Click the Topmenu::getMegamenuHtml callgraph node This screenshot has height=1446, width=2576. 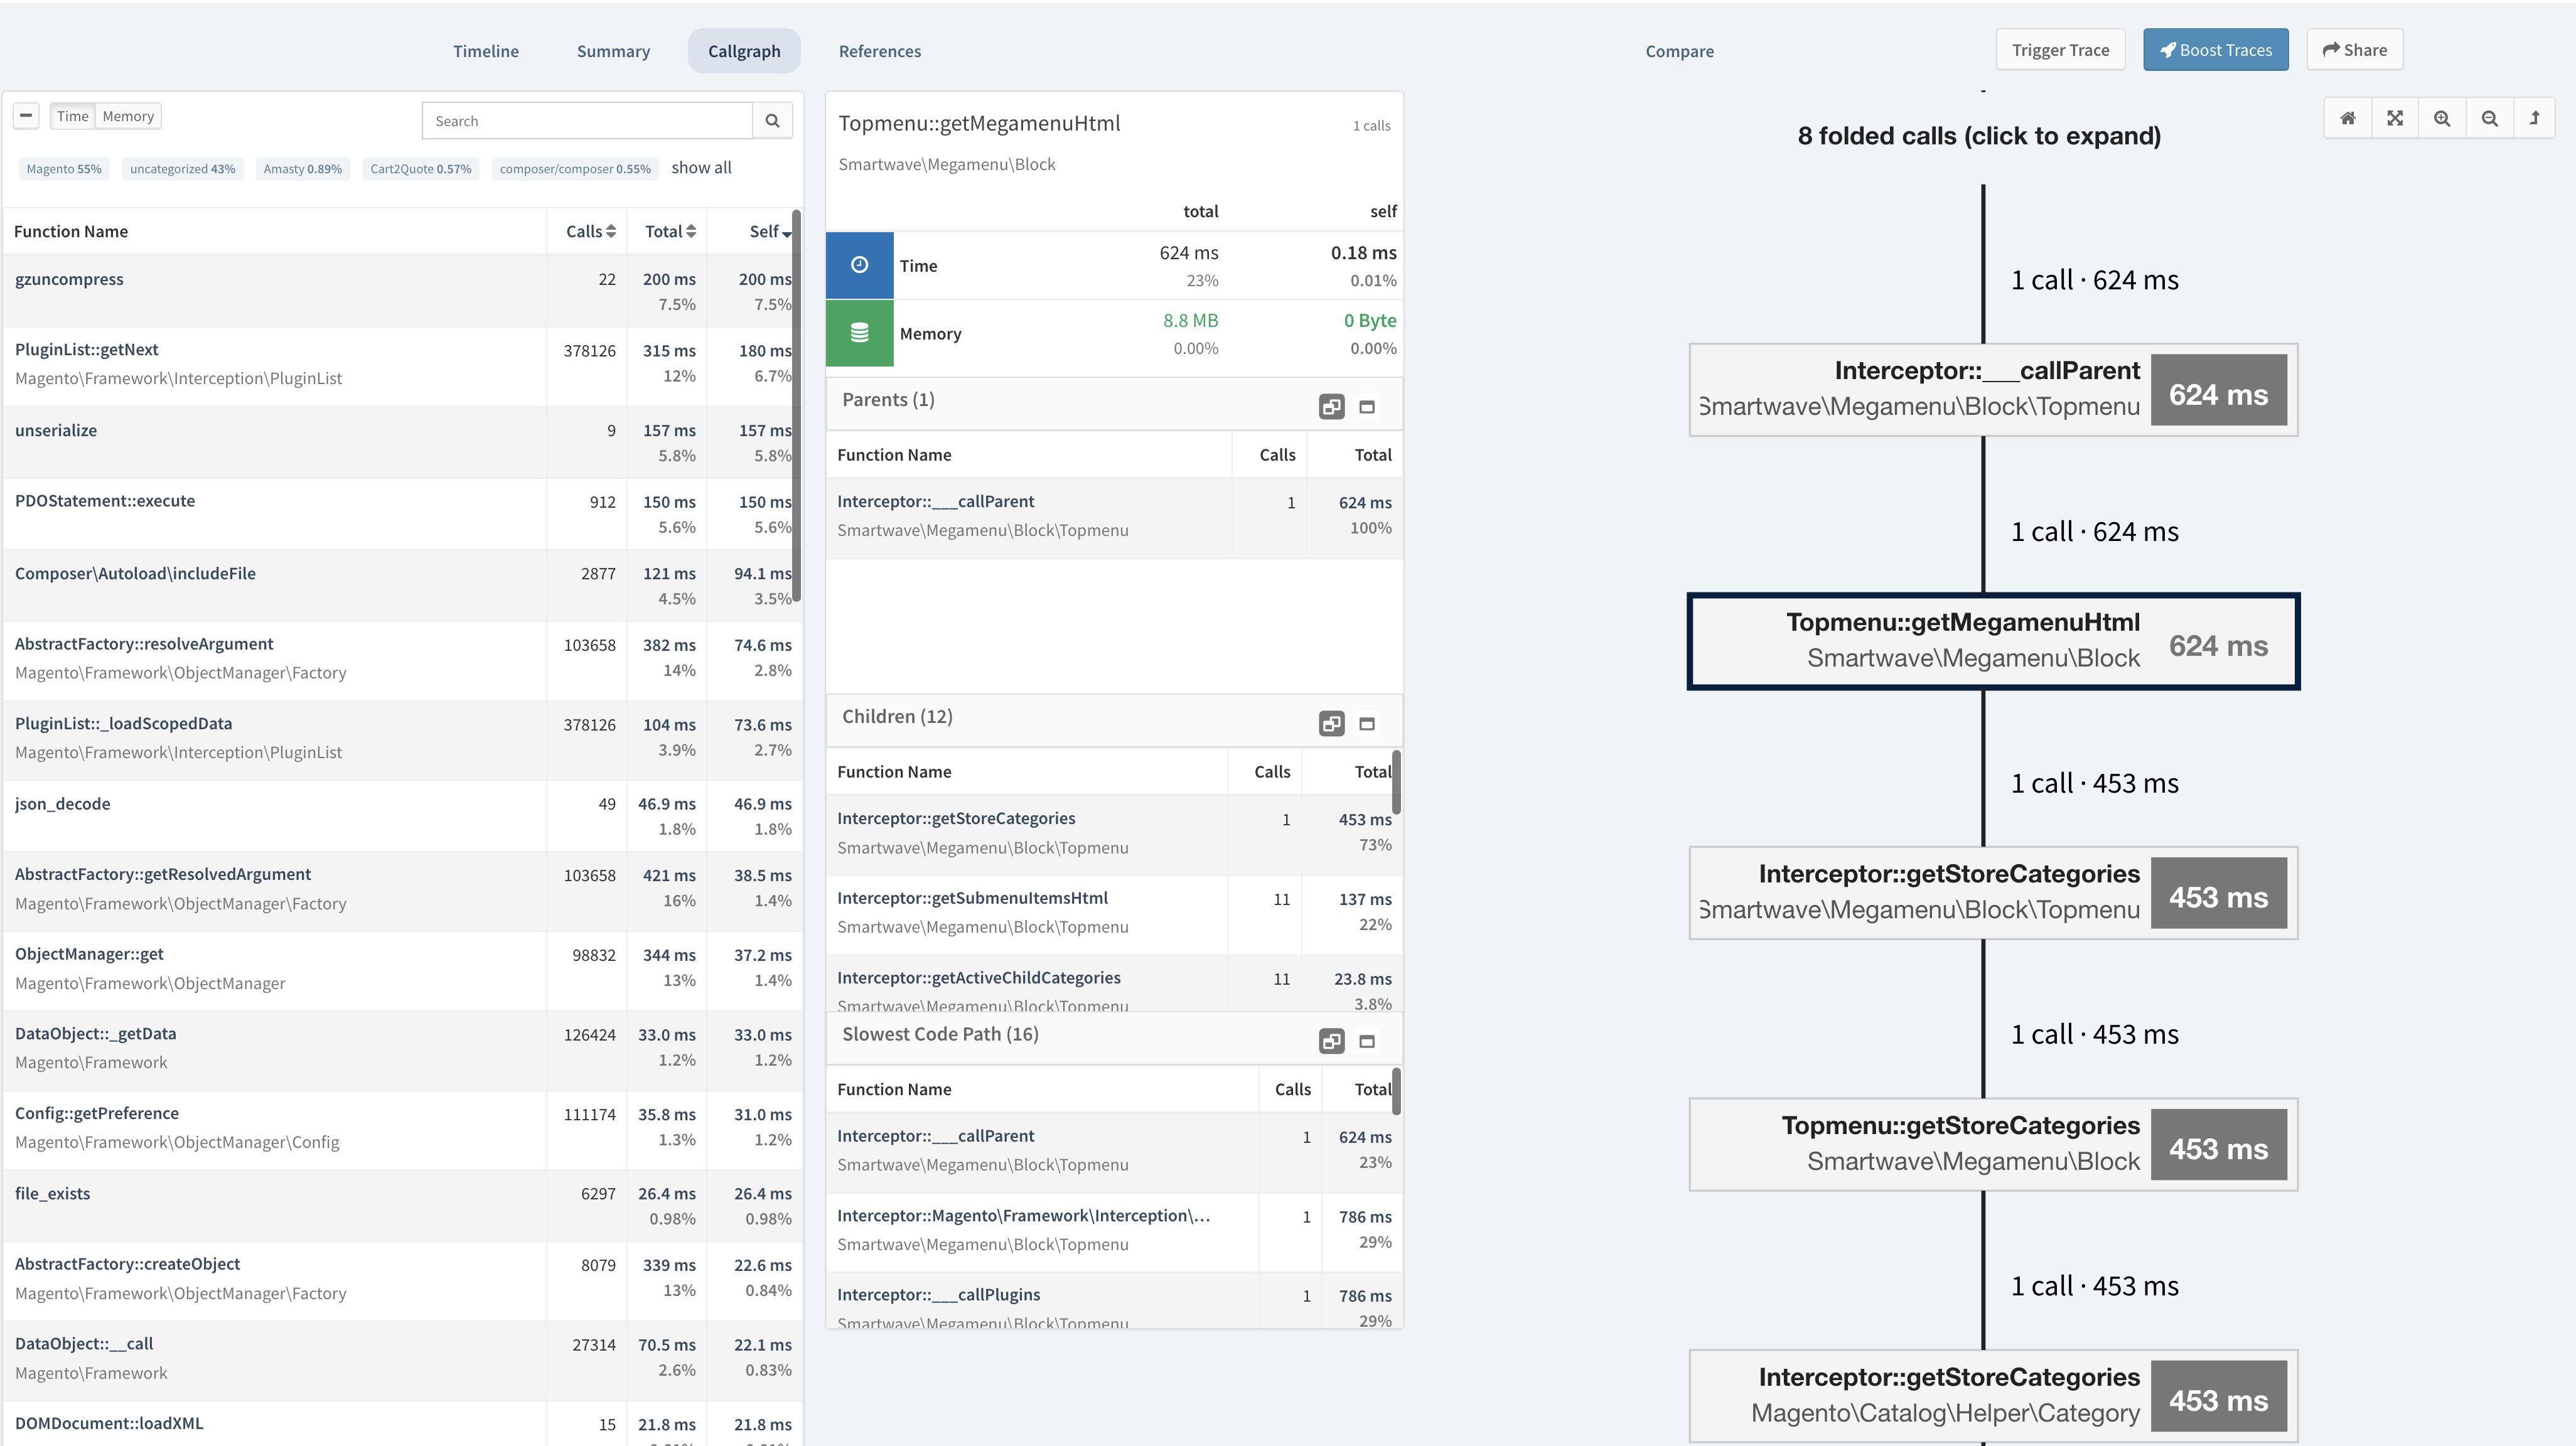(1993, 641)
